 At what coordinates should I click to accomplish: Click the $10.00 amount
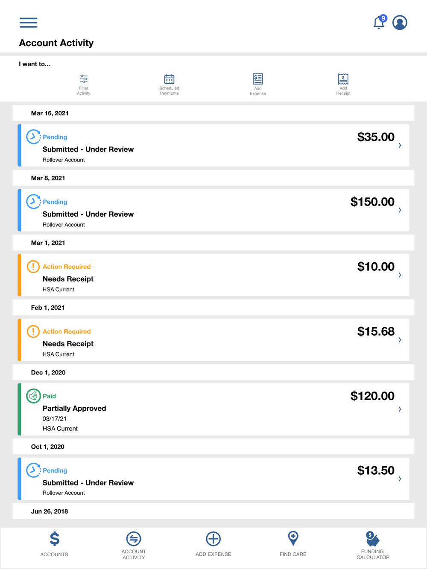click(376, 267)
